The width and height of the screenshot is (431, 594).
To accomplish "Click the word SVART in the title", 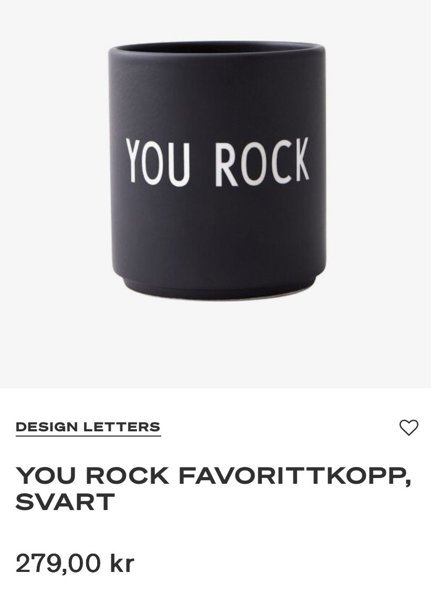I will point(65,502).
